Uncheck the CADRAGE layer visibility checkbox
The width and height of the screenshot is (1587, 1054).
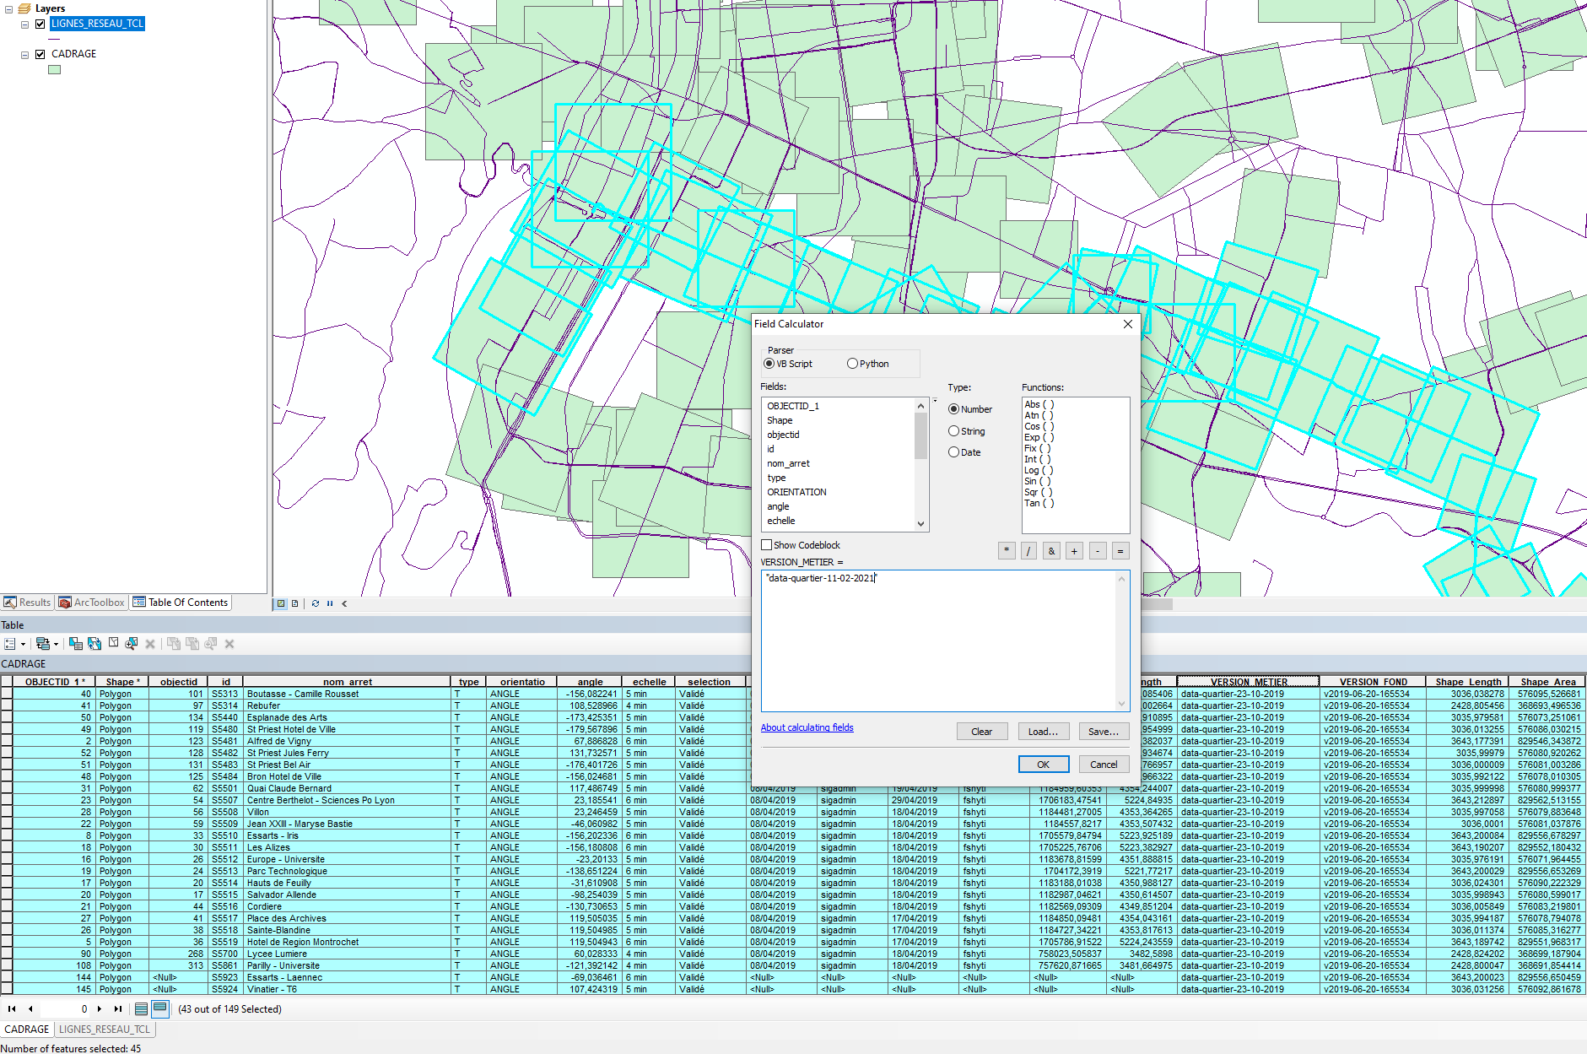(40, 54)
